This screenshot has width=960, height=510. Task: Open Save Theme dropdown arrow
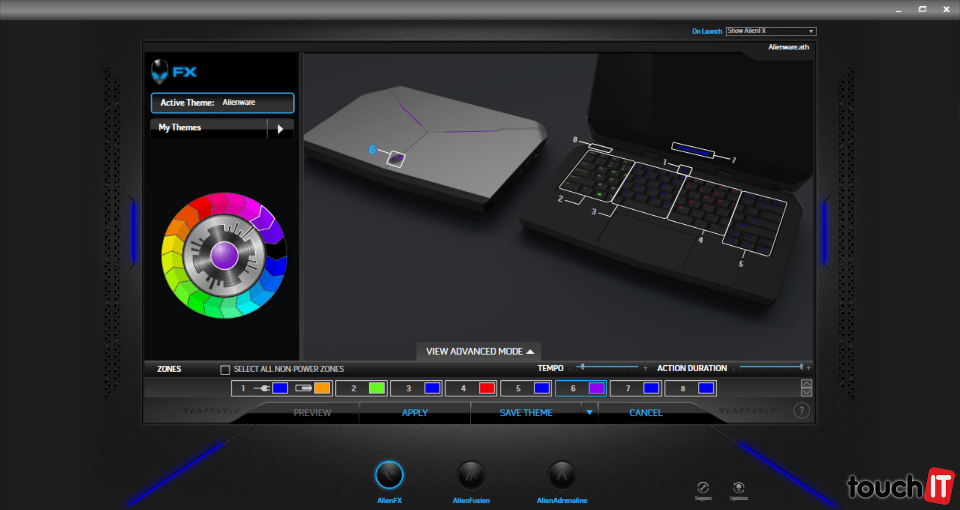point(589,413)
